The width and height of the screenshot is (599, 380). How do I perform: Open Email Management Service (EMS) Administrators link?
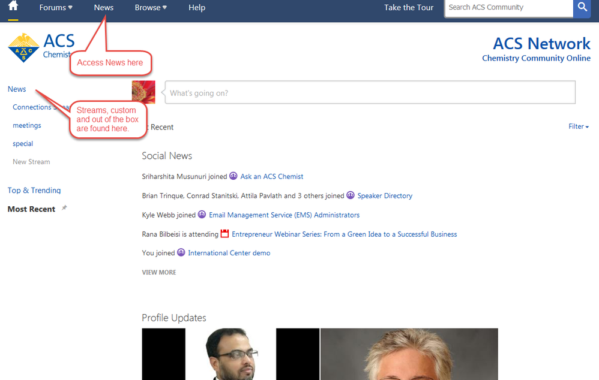(x=284, y=215)
